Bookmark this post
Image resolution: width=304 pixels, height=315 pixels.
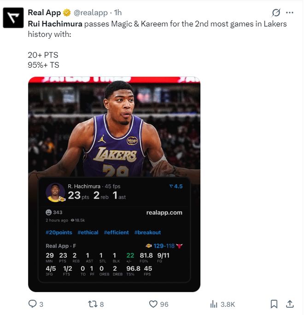pyautogui.click(x=274, y=304)
